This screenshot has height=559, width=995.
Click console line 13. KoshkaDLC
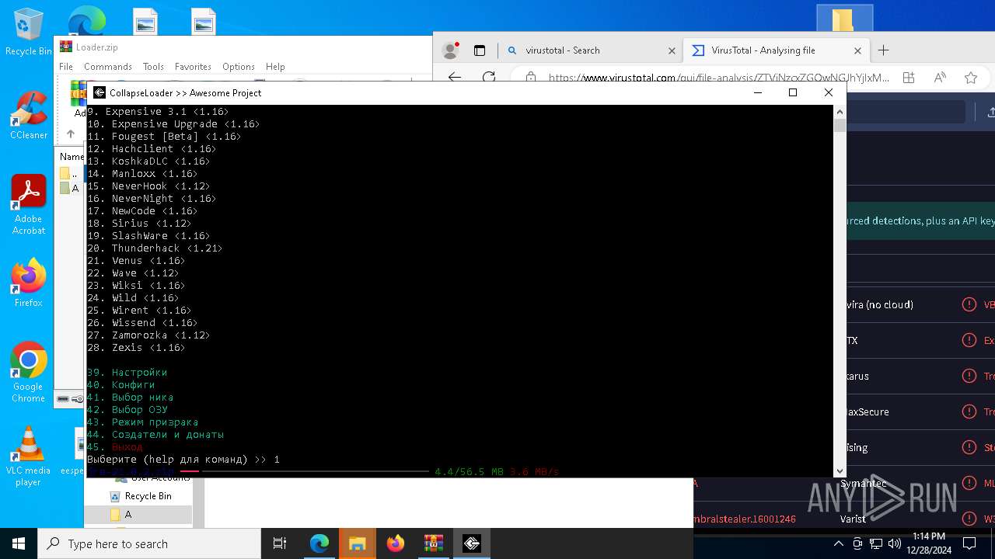tap(148, 161)
